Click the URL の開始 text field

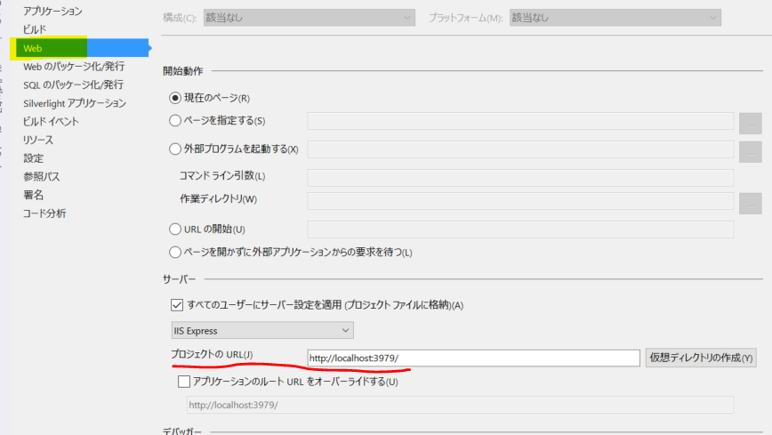(520, 230)
